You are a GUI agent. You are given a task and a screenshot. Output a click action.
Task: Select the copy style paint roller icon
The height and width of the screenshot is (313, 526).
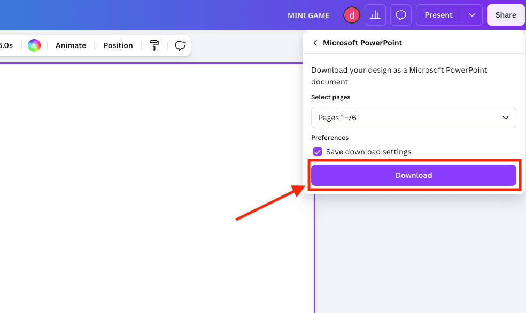[x=154, y=45]
